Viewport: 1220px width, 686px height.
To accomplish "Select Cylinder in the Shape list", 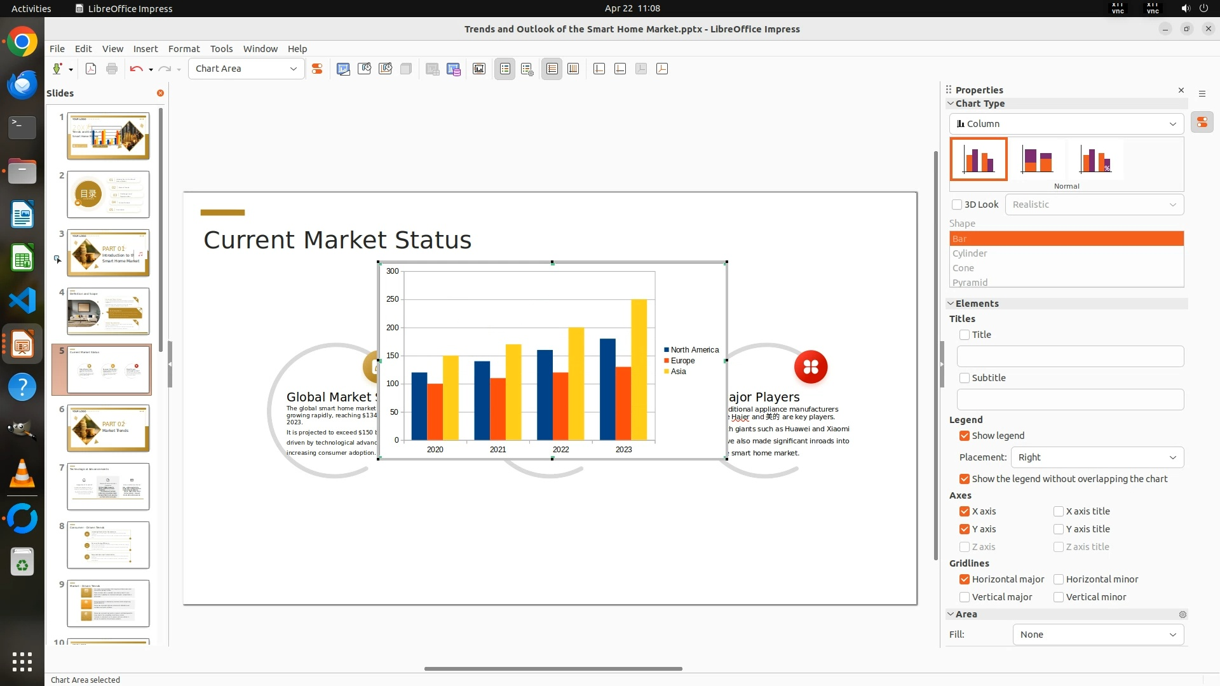I will click(970, 253).
